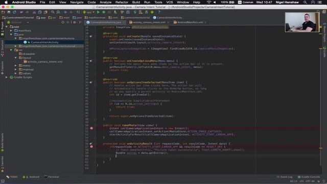Screen dimensions: 327x184
Task: Open the Help question mark icon
Action: (159, 12)
